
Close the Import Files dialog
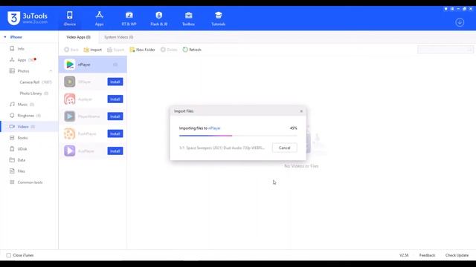tap(301, 111)
